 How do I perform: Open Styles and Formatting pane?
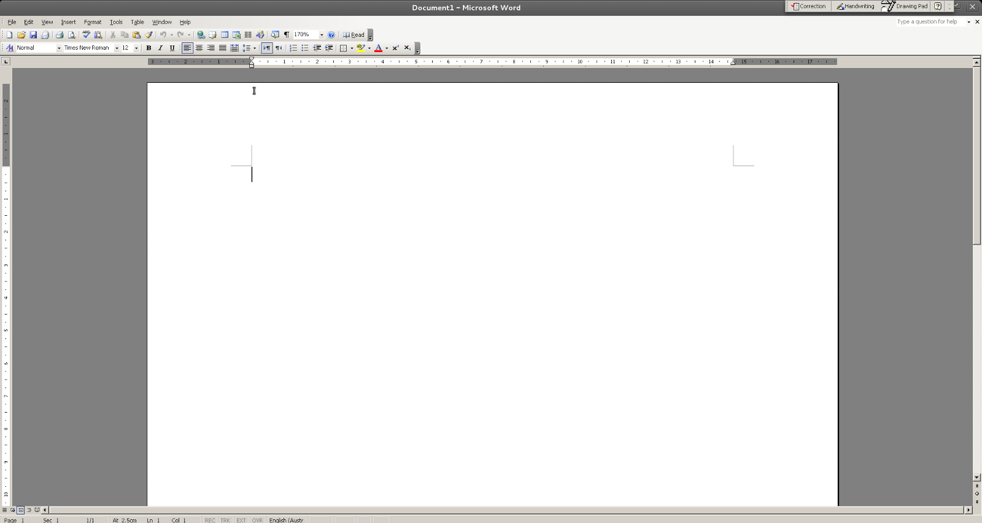click(x=9, y=48)
